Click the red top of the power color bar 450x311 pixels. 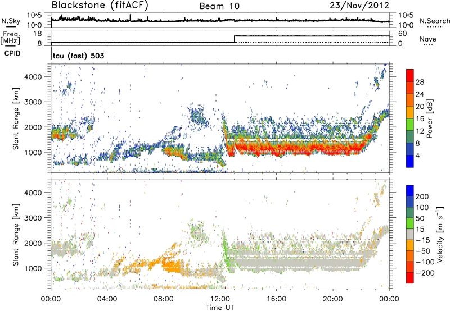(x=410, y=75)
